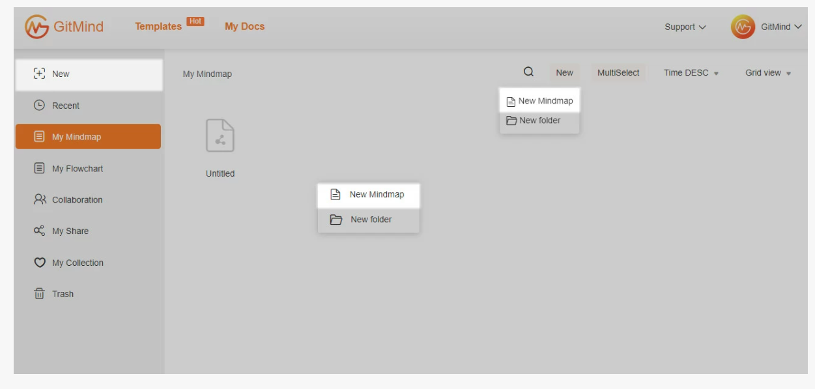
Task: Open My Collection favorites
Action: [x=79, y=263]
